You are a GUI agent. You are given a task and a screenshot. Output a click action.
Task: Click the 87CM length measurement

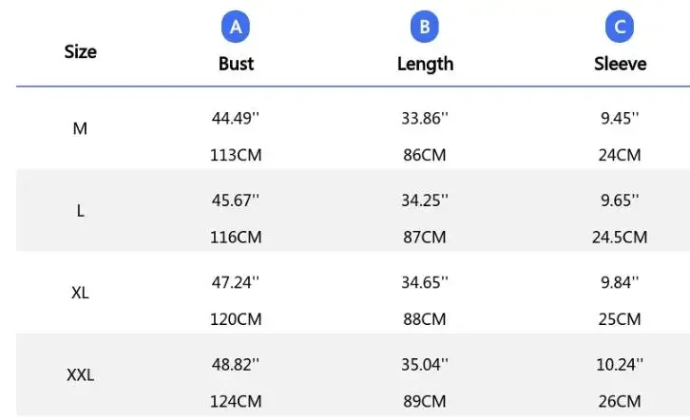point(425,238)
